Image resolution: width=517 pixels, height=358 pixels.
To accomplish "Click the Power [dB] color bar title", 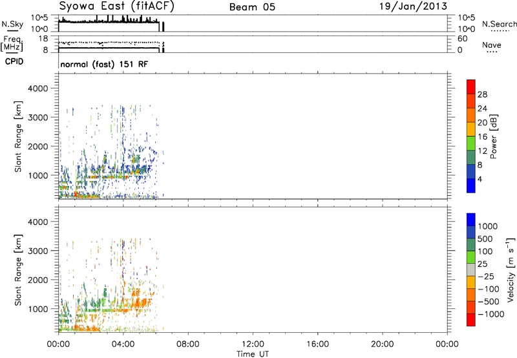I will (x=493, y=136).
